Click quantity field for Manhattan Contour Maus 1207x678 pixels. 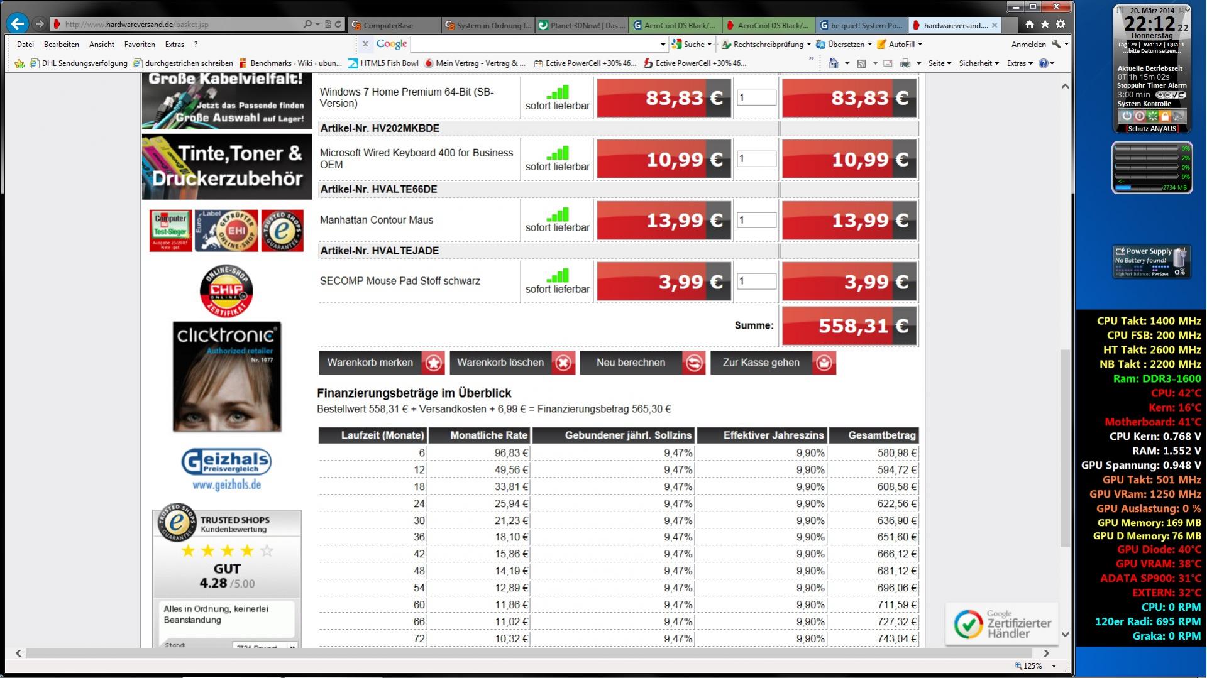pos(756,220)
